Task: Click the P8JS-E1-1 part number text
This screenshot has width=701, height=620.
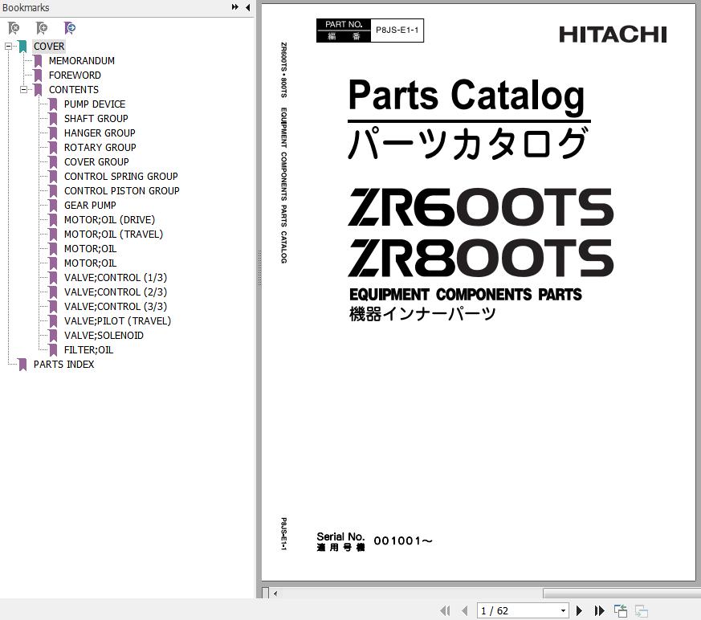Action: (397, 31)
